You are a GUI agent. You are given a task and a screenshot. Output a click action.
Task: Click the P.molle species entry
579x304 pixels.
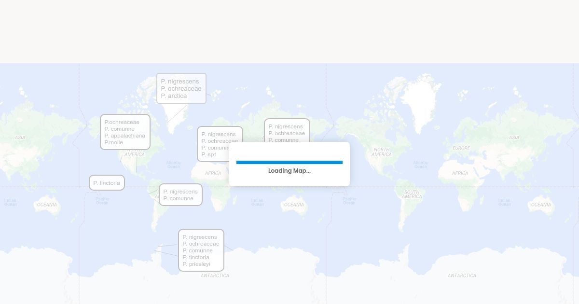click(x=114, y=142)
